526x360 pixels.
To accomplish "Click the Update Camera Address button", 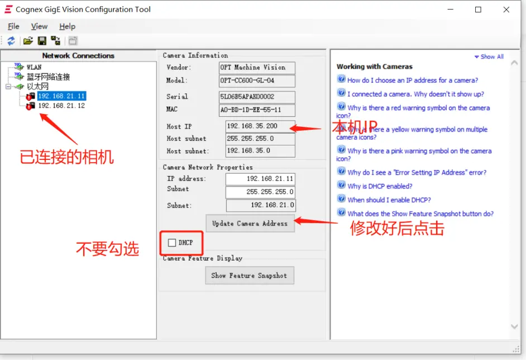I will tap(250, 223).
